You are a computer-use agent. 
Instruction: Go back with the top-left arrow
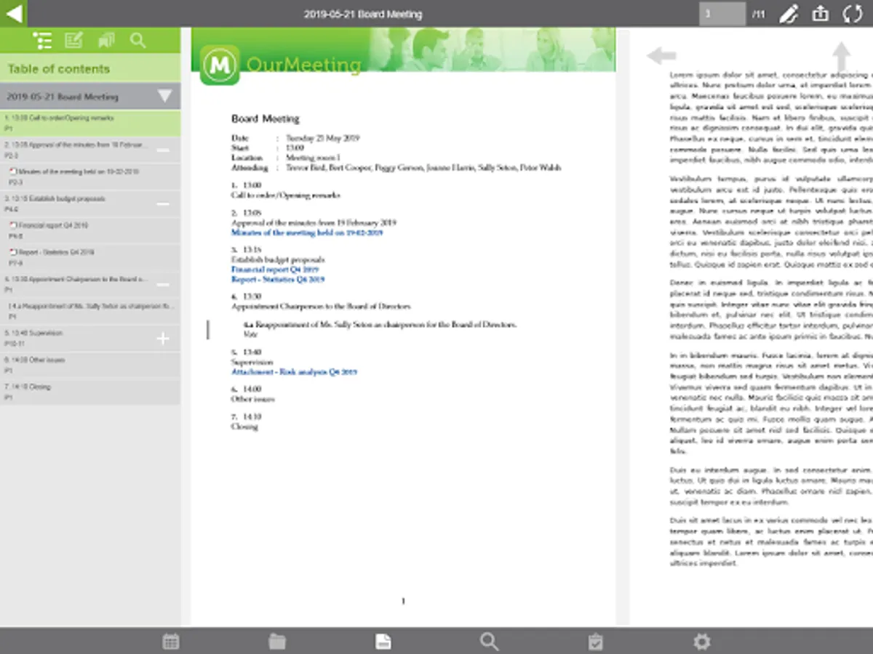(x=13, y=13)
